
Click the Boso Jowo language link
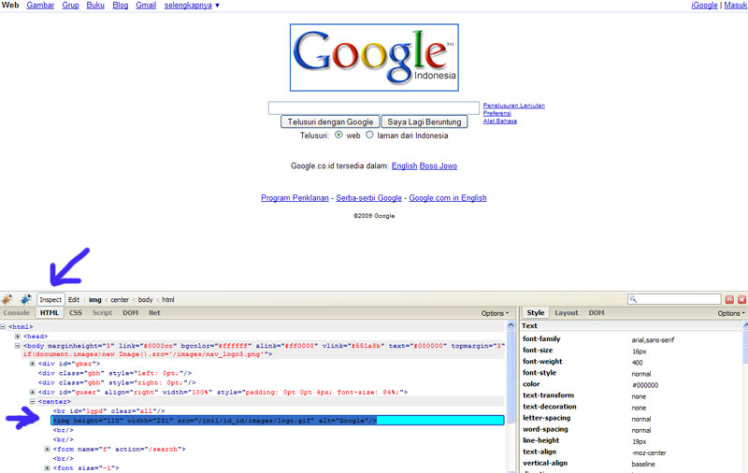tap(439, 166)
